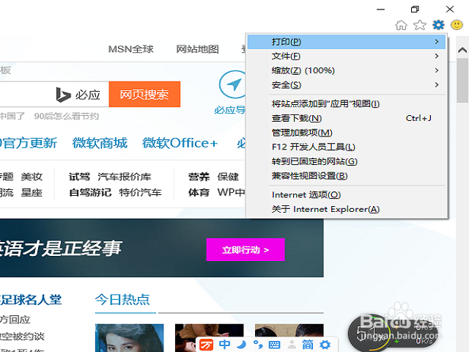Image resolution: width=469 pixels, height=352 pixels.
Task: Click the smiley feedback icon
Action: click(457, 25)
